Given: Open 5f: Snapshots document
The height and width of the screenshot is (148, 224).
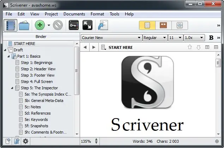Looking at the screenshot, I should coord(36,126).
